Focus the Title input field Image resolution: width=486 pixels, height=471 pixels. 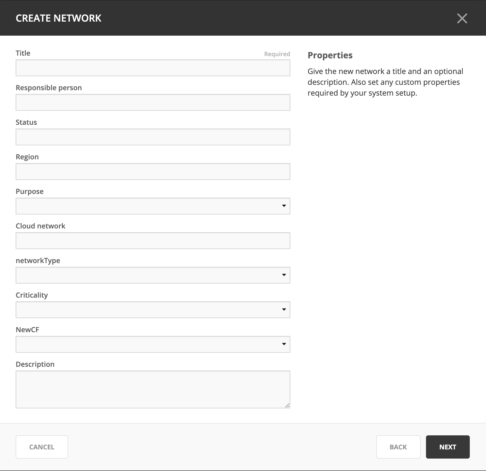(x=153, y=68)
